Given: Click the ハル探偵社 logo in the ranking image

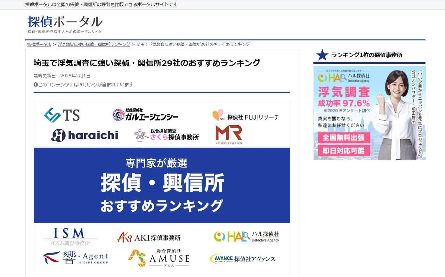Looking at the screenshot, I should click(247, 237).
